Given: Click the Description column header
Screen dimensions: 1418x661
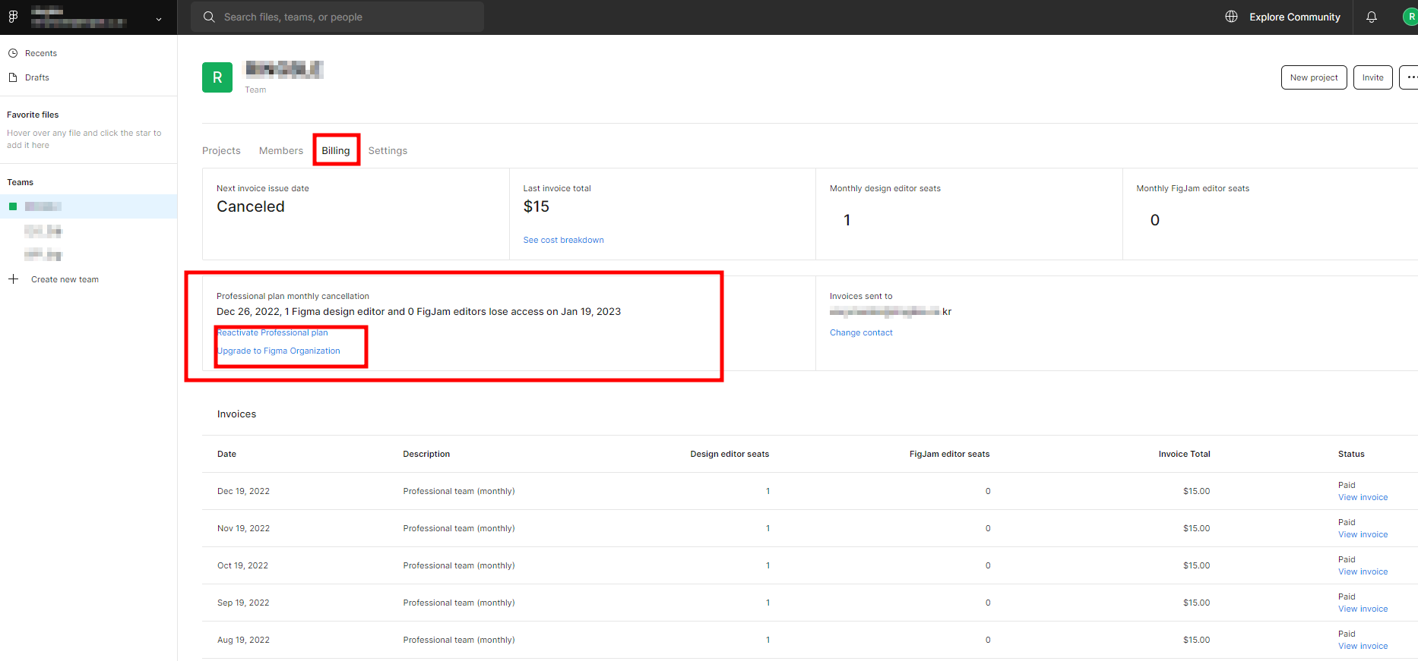Looking at the screenshot, I should click(x=426, y=454).
